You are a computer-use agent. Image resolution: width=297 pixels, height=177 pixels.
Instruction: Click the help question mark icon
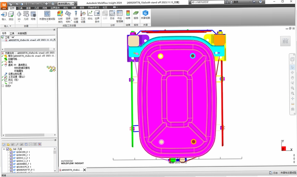click(261, 2)
